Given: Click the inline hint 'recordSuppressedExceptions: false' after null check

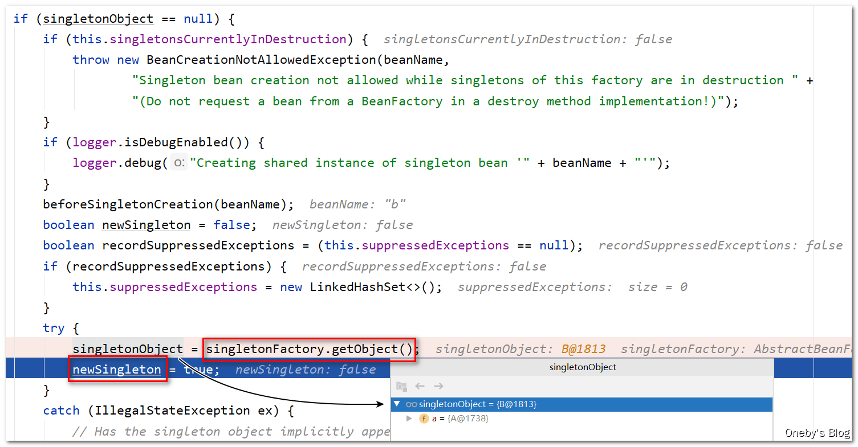Looking at the screenshot, I should point(720,245).
